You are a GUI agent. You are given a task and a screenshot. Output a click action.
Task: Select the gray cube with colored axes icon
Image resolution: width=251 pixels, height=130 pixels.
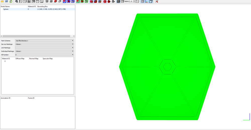pos(100,1)
